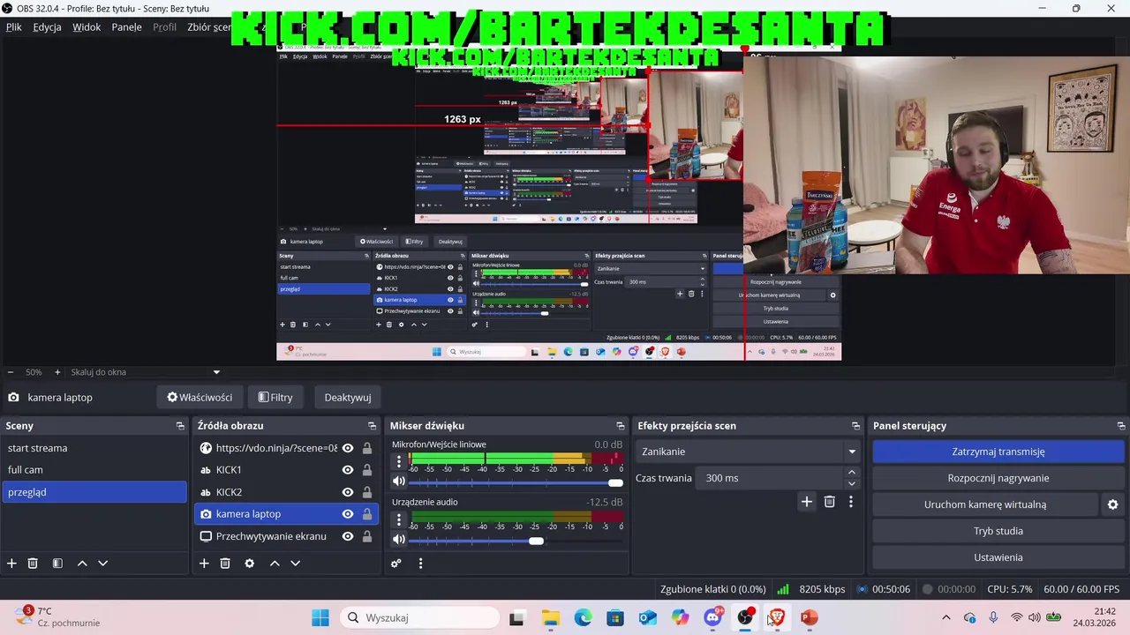Mute Urządzenie audio speaker icon

pos(399,540)
